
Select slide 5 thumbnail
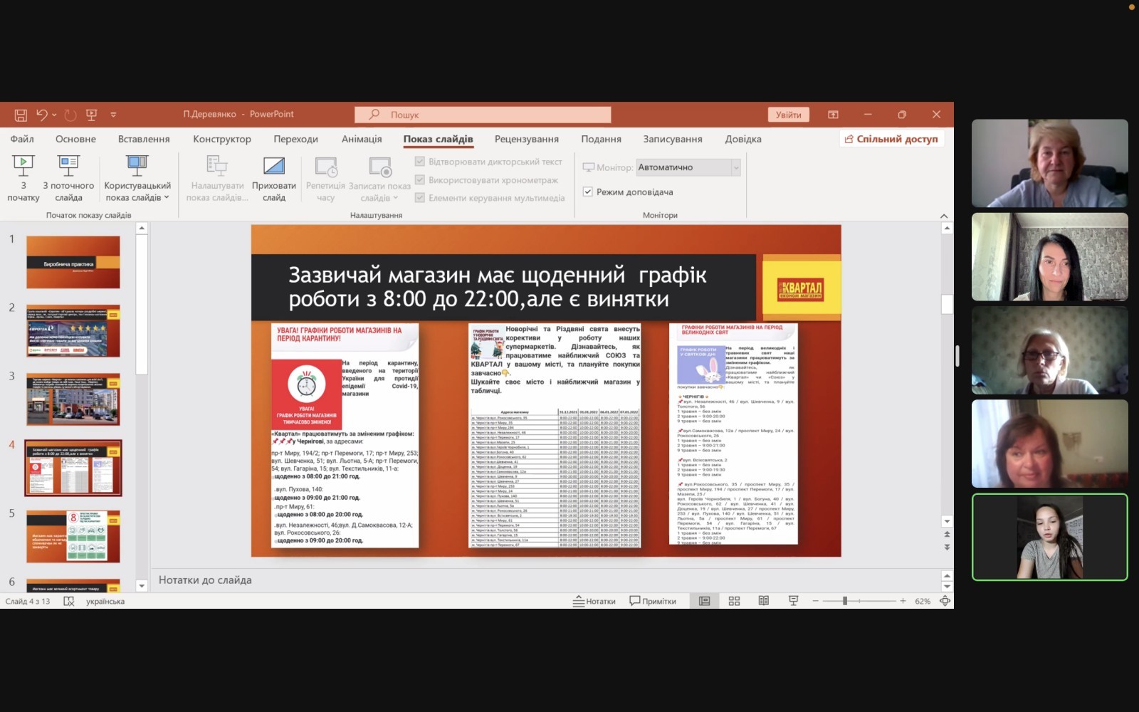(73, 536)
